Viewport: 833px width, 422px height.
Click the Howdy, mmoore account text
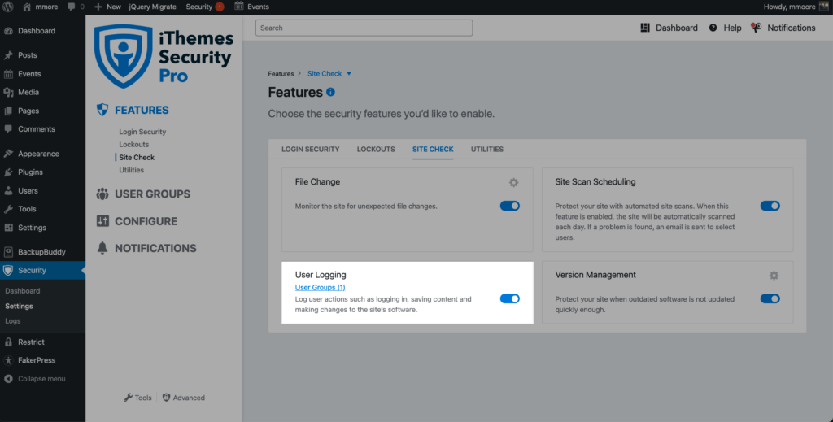point(789,7)
